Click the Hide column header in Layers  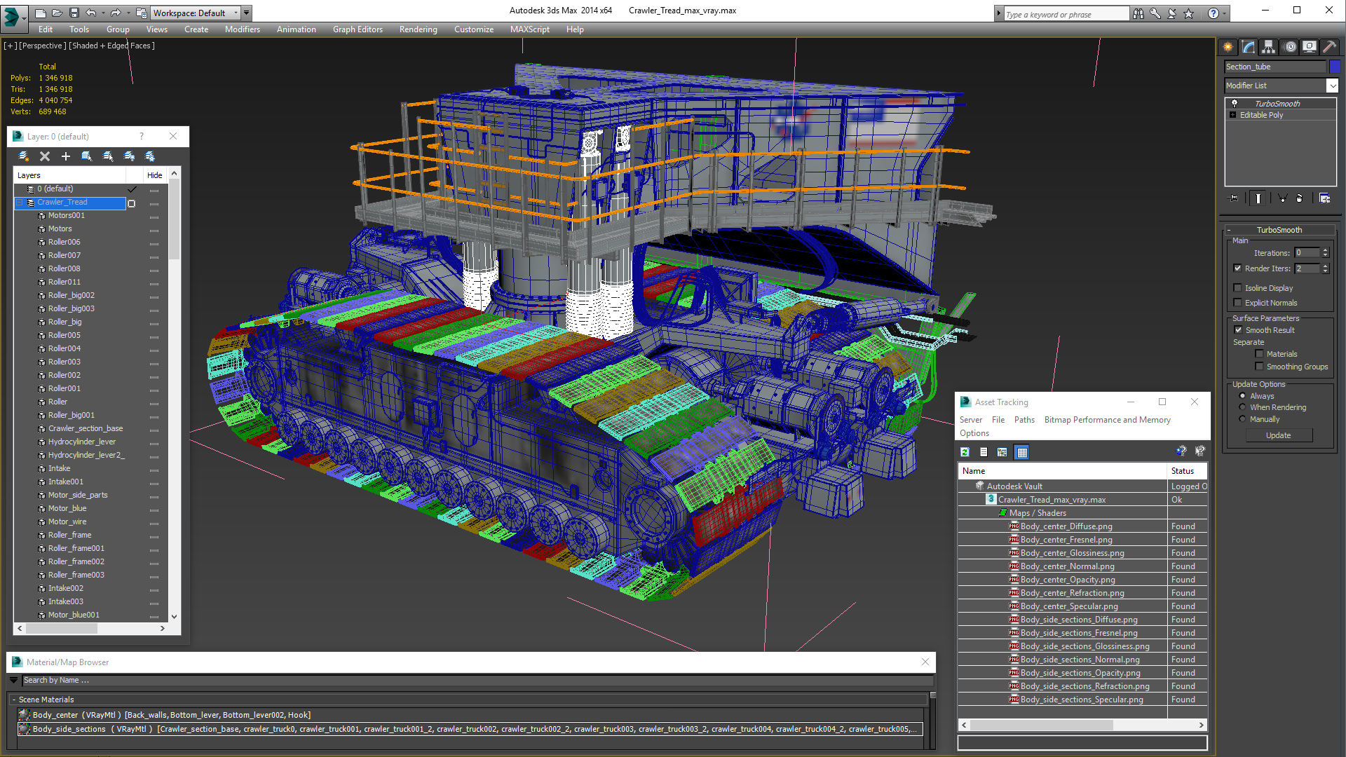click(x=154, y=175)
